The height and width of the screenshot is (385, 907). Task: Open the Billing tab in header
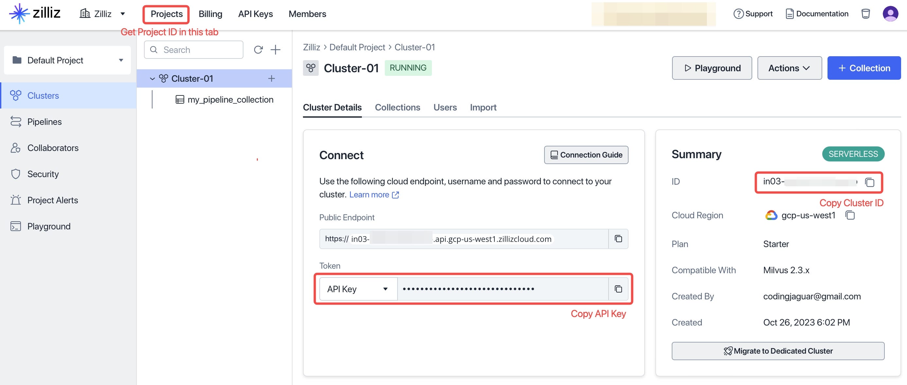[210, 14]
